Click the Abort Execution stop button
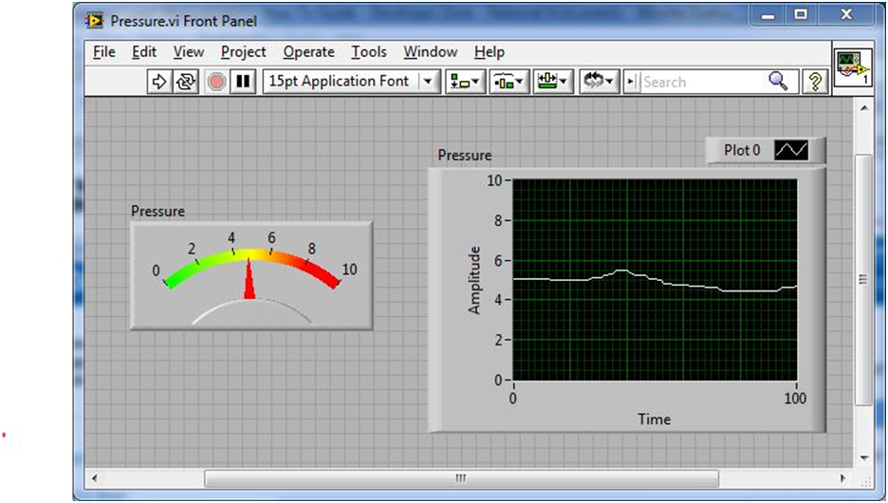 (216, 82)
